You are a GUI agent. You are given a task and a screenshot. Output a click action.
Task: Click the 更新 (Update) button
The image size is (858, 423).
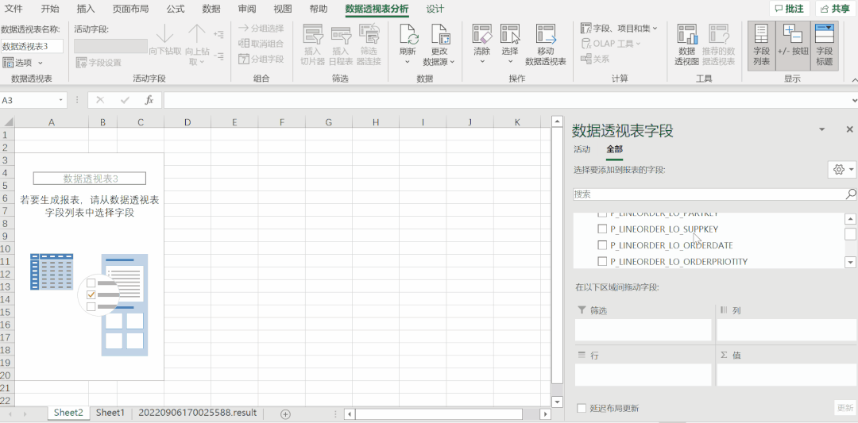pos(844,408)
